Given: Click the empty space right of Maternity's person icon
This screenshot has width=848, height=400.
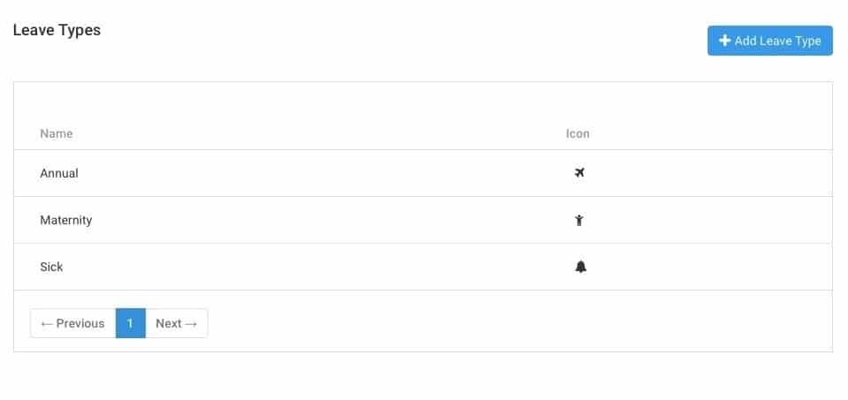Looking at the screenshot, I should 707,220.
